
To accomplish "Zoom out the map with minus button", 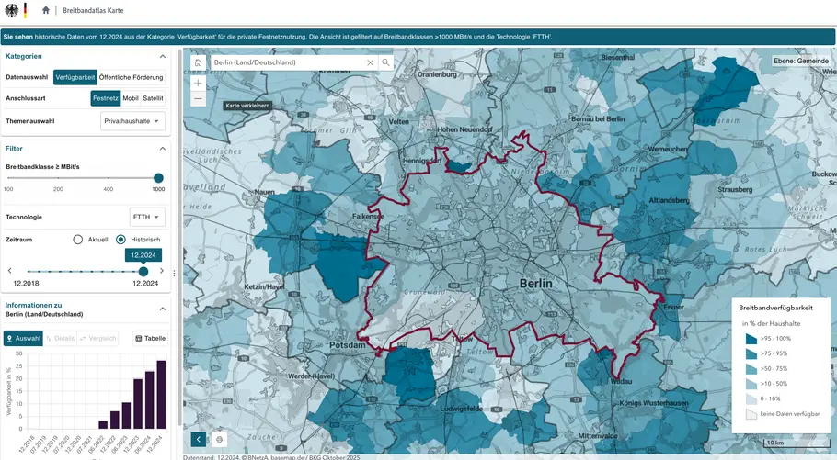I will tap(198, 98).
